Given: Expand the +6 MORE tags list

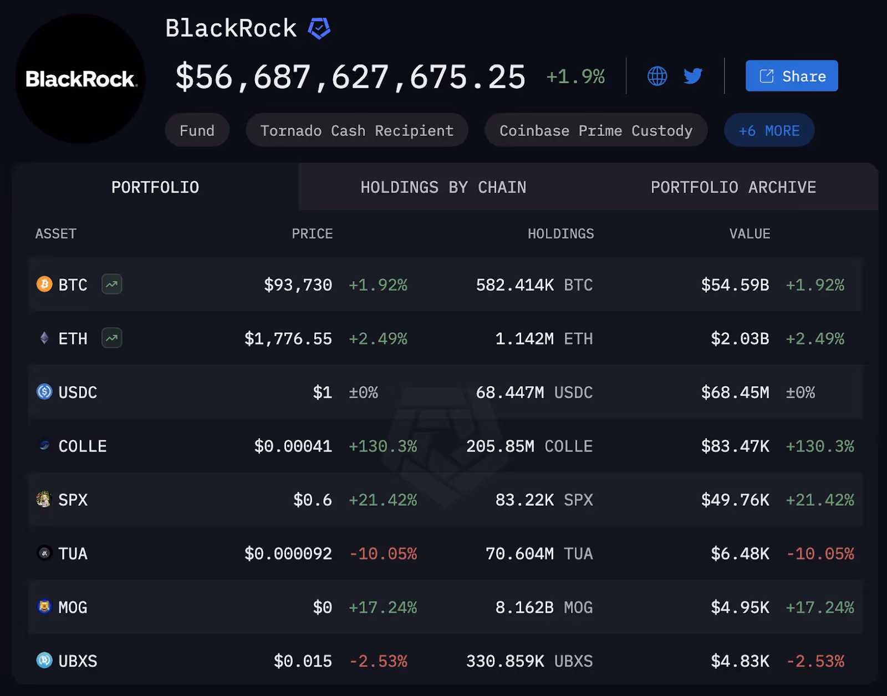Looking at the screenshot, I should [769, 130].
